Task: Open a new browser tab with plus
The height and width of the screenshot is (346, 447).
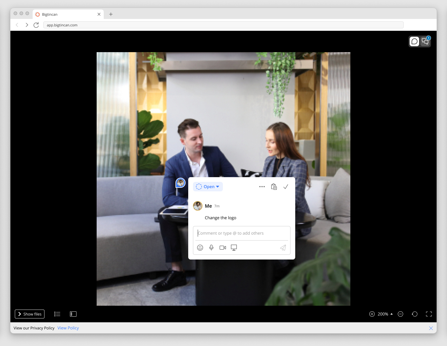Action: point(111,14)
